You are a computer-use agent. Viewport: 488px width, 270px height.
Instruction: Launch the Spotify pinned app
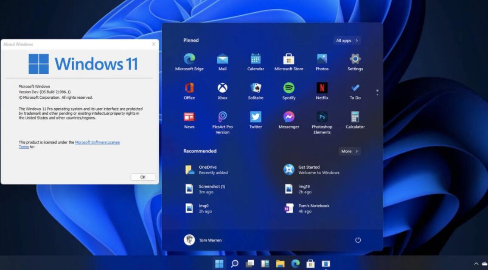tap(289, 88)
